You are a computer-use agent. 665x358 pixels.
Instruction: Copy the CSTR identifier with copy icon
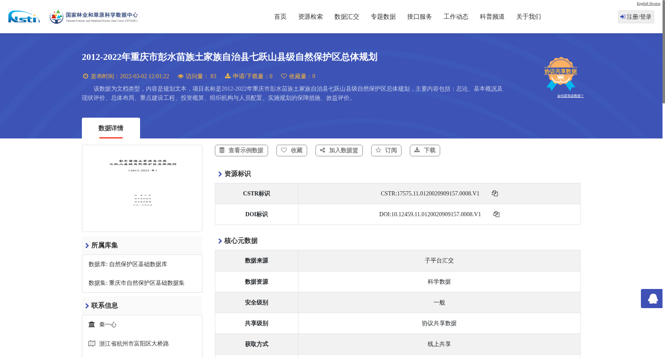495,193
